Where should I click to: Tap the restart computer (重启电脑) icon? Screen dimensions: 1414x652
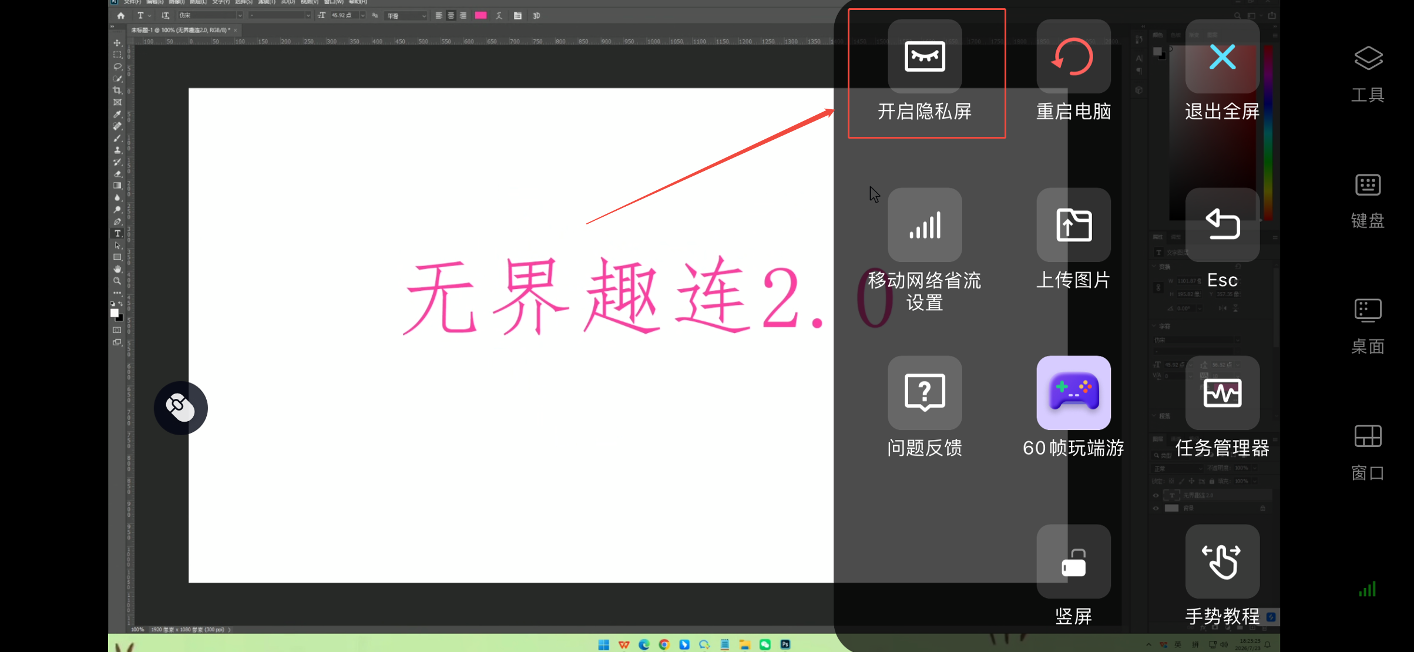click(1073, 56)
